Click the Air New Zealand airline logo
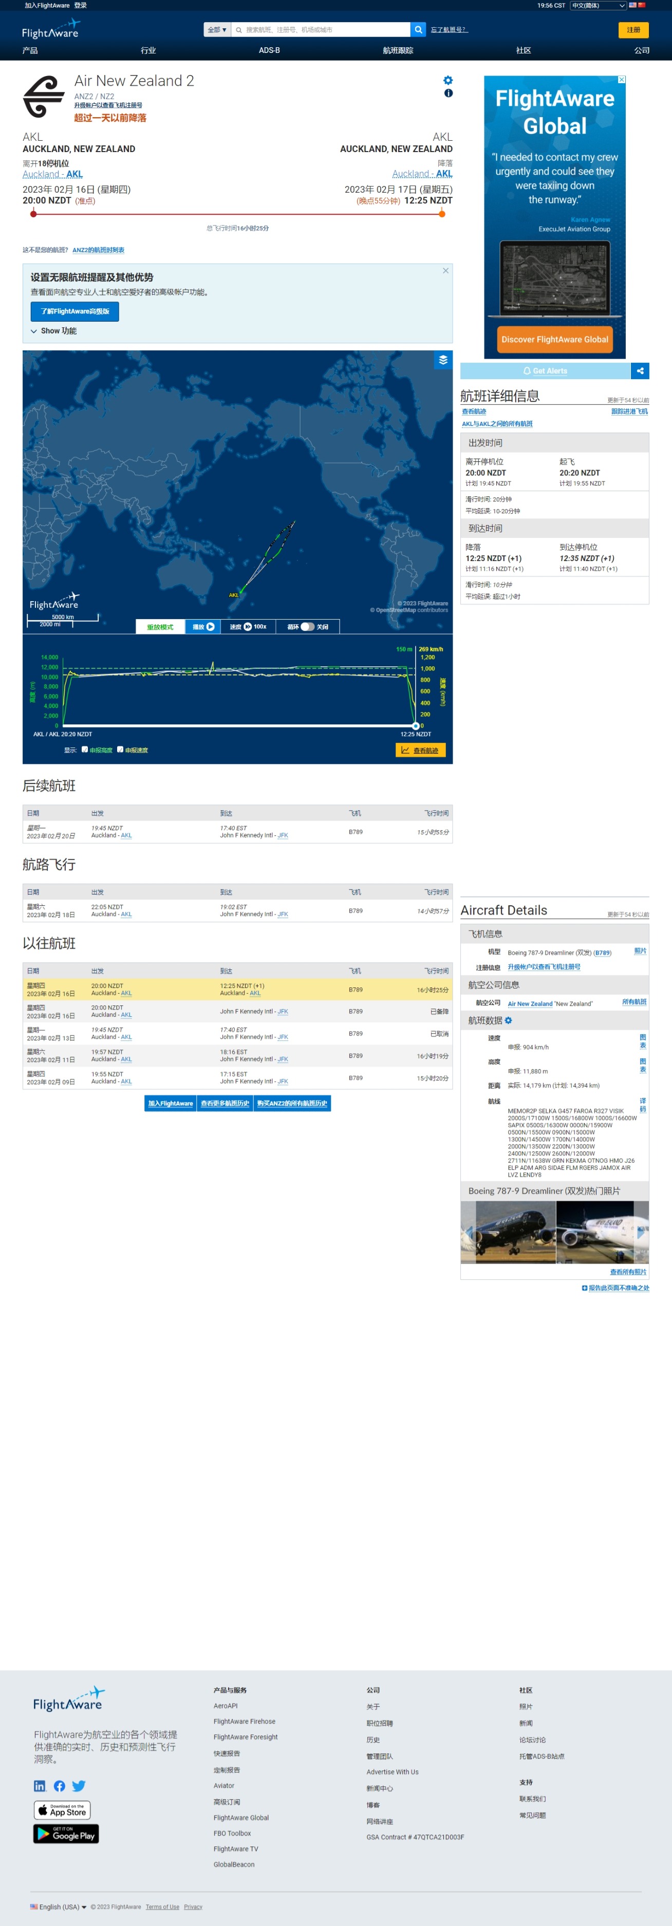This screenshot has width=672, height=1926. [44, 97]
